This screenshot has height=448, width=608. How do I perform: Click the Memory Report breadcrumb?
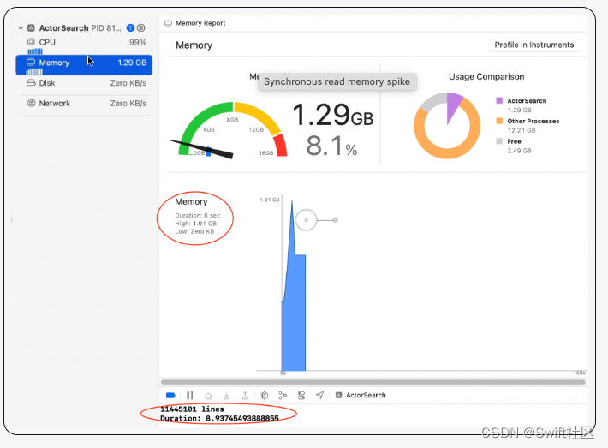(x=195, y=23)
